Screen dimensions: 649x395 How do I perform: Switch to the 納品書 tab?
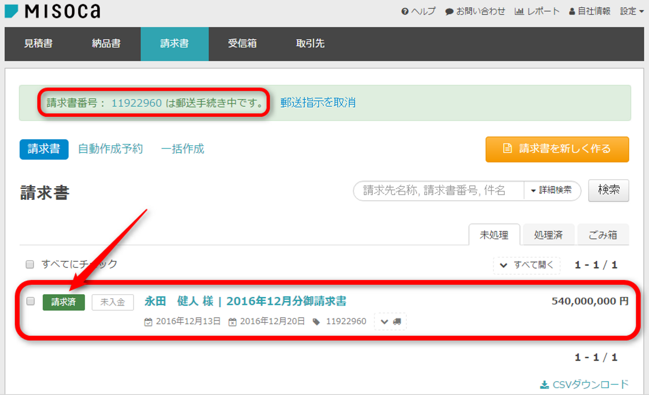pos(106,44)
